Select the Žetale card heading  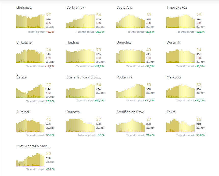click(21, 77)
